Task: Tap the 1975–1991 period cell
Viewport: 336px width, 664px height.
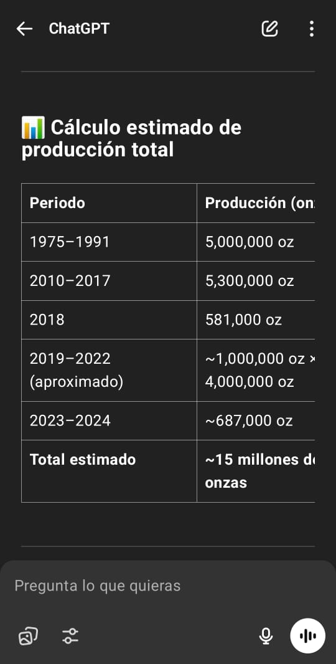Action: (x=109, y=242)
